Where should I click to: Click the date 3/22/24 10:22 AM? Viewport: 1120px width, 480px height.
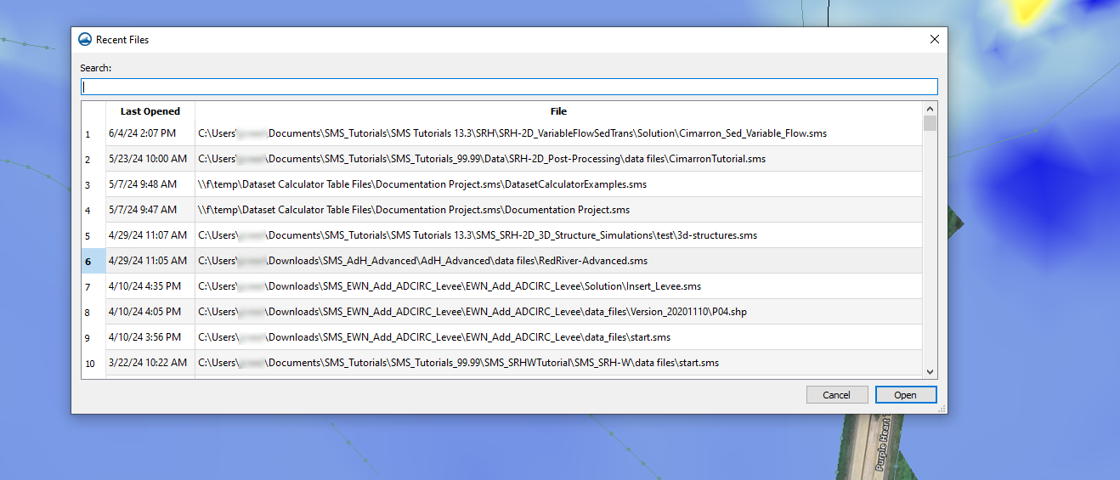(x=148, y=363)
